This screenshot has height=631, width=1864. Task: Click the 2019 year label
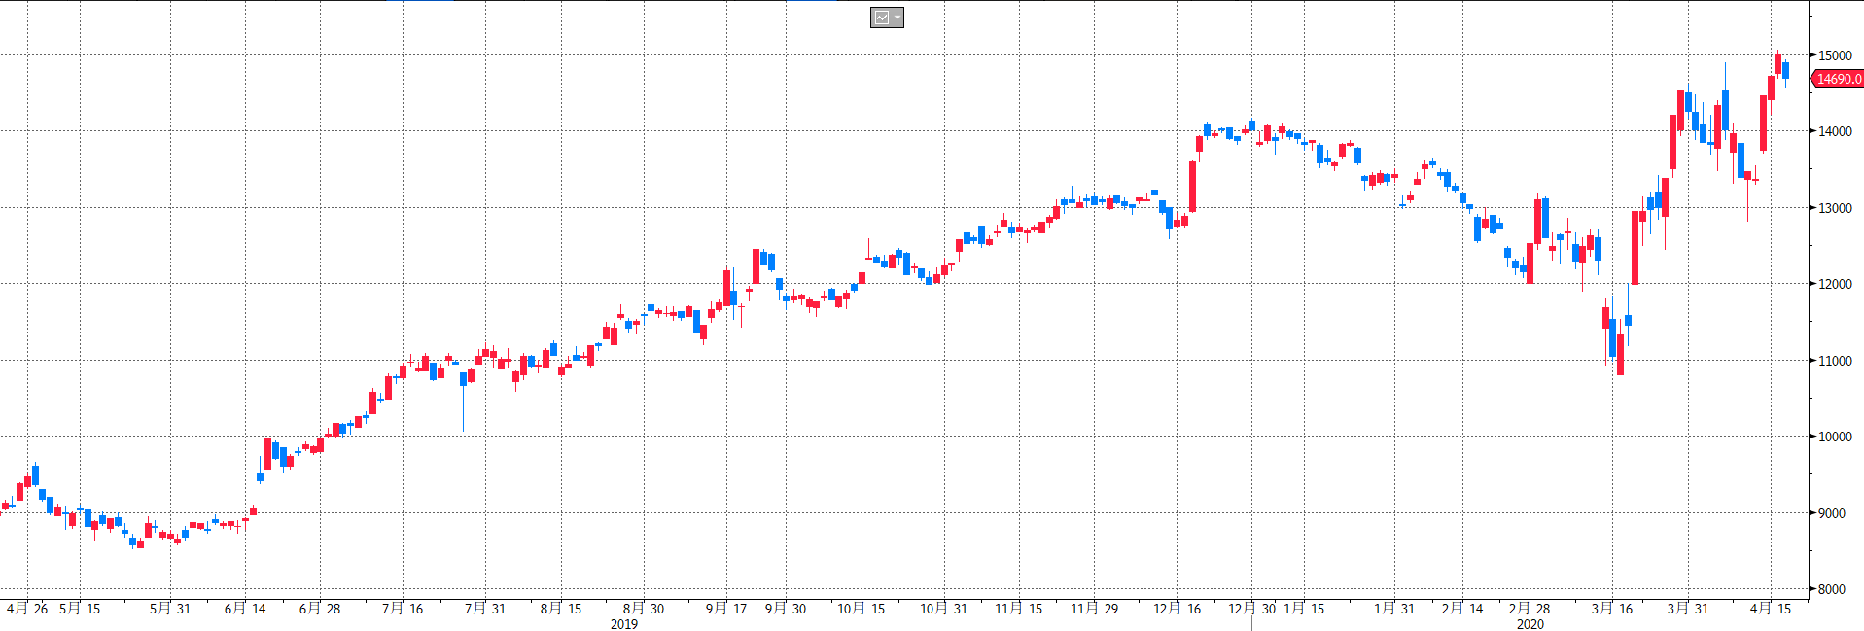coord(624,624)
